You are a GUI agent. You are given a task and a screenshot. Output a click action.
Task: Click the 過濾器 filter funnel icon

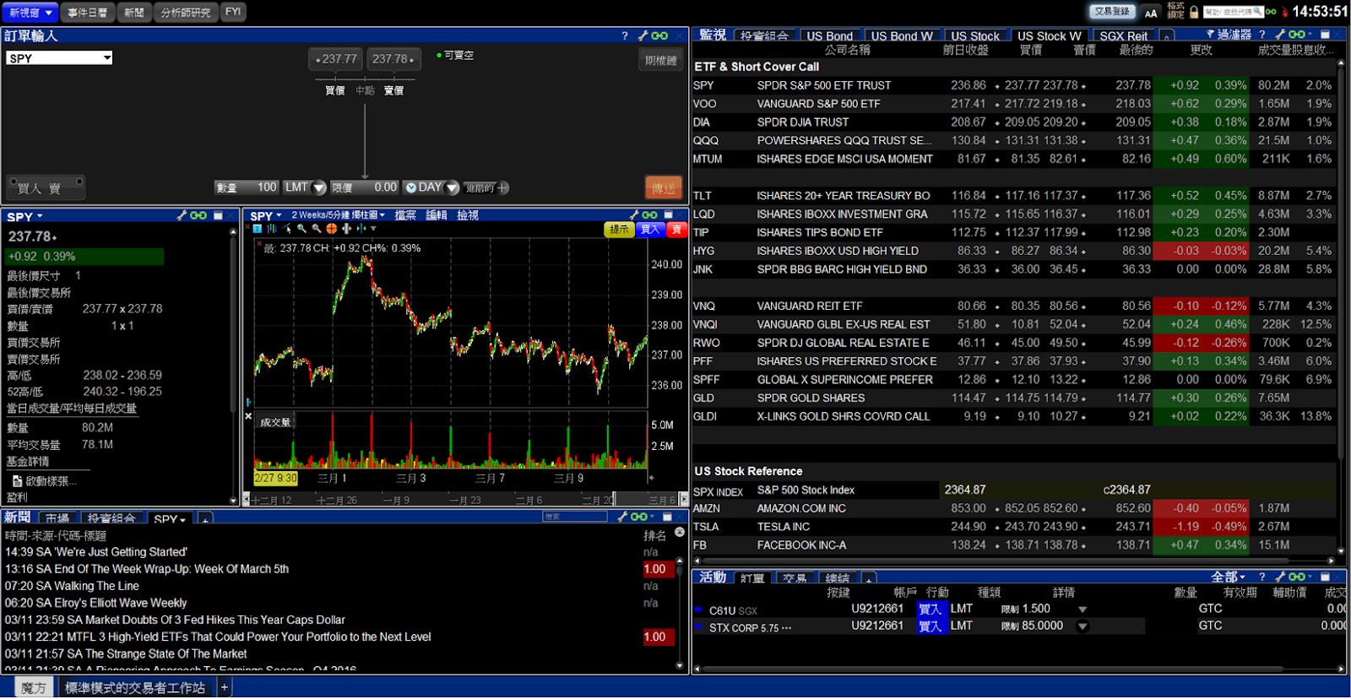click(1209, 35)
